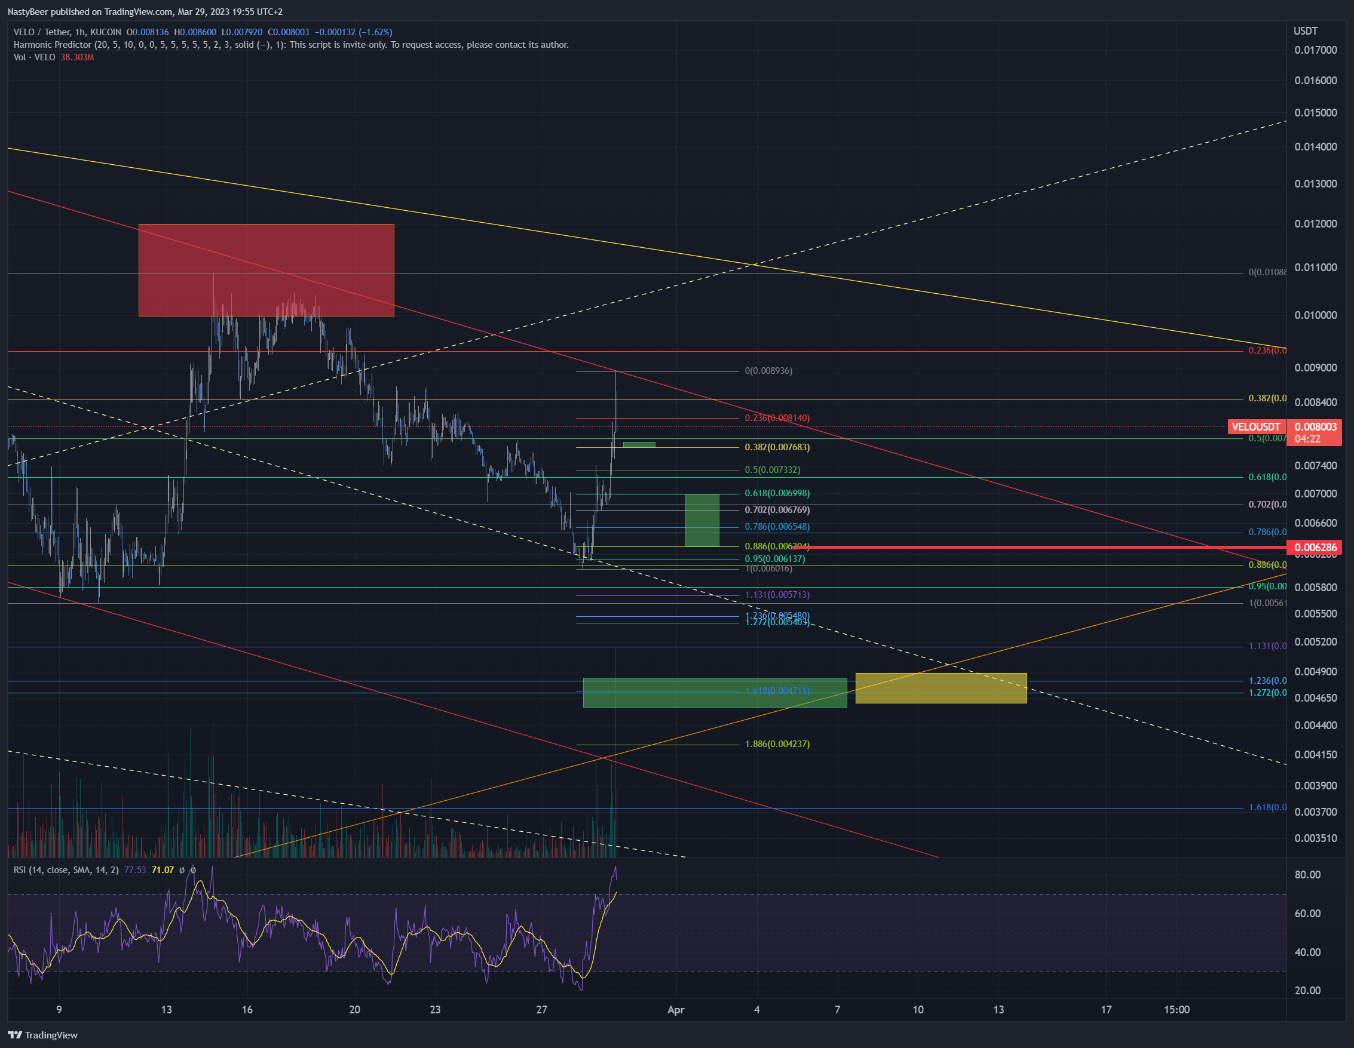The image size is (1354, 1048).
Task: Click the NastyBeer published on TradingView.com header
Action: coord(145,12)
